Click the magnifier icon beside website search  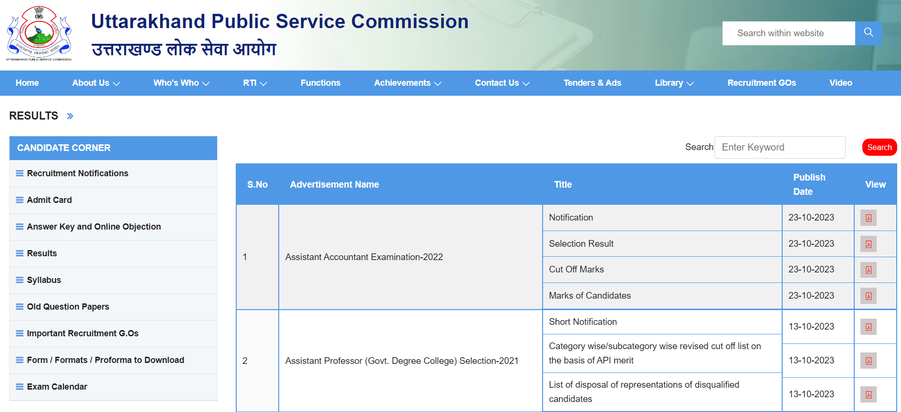(x=868, y=33)
